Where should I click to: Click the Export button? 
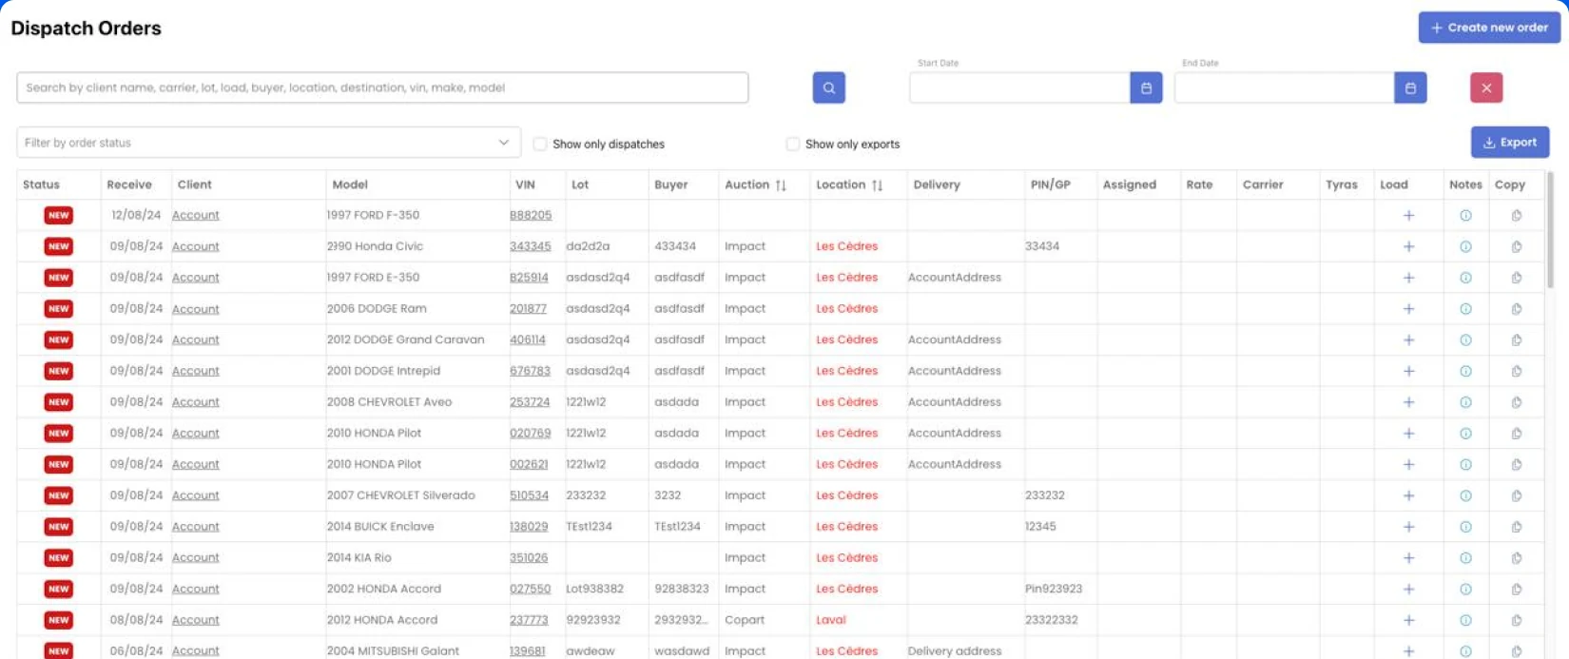1509,143
